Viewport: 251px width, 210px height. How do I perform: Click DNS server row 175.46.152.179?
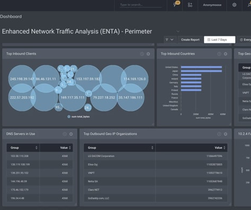[x=40, y=190]
